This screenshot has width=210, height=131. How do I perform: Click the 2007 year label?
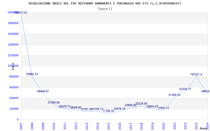click(x=21, y=126)
